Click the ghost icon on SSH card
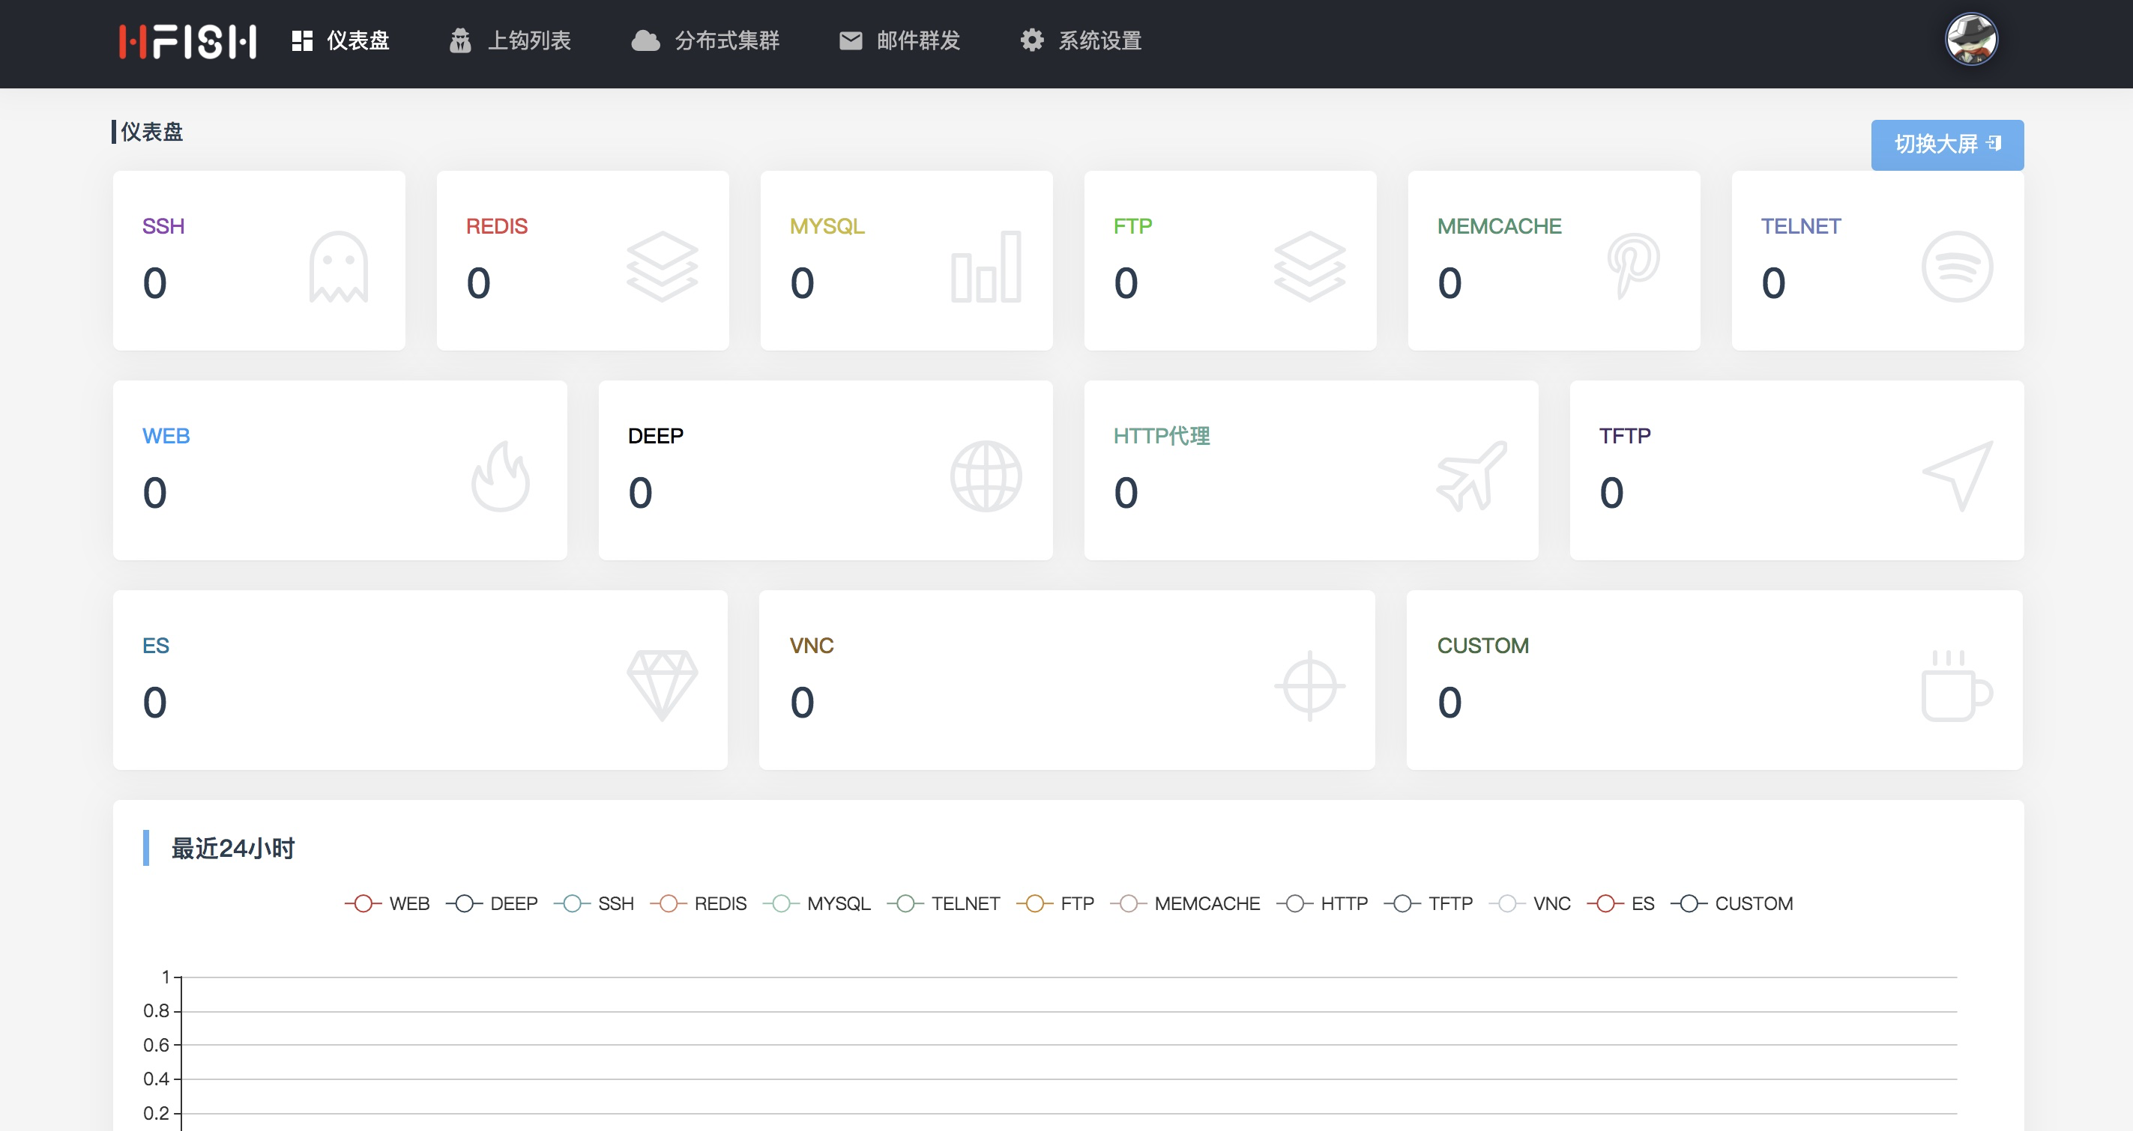Screen dimensions: 2133x1131 click(338, 267)
